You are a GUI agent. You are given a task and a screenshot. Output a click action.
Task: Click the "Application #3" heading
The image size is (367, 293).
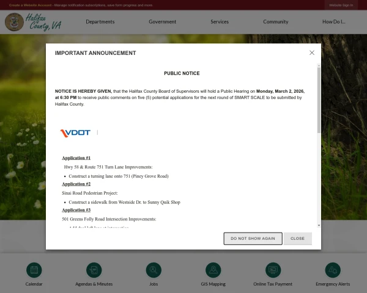(x=76, y=210)
